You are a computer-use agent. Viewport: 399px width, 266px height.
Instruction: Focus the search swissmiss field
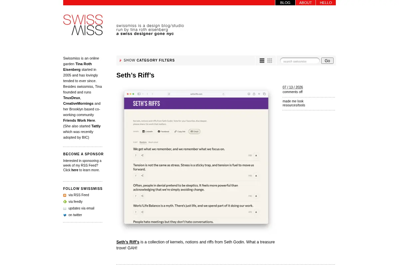(300, 61)
